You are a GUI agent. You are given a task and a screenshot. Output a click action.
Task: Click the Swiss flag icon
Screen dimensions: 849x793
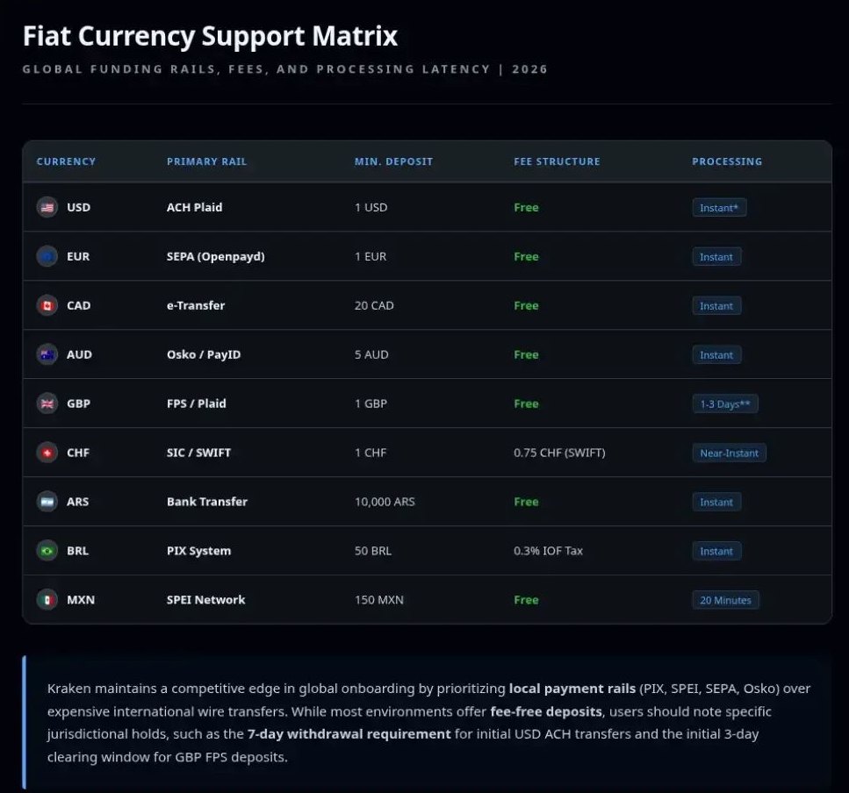coord(47,454)
